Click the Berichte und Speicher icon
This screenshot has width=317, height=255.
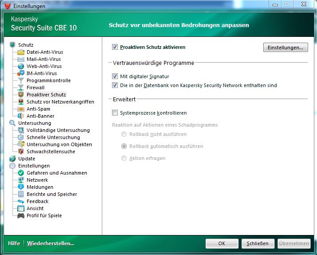[x=21, y=194]
